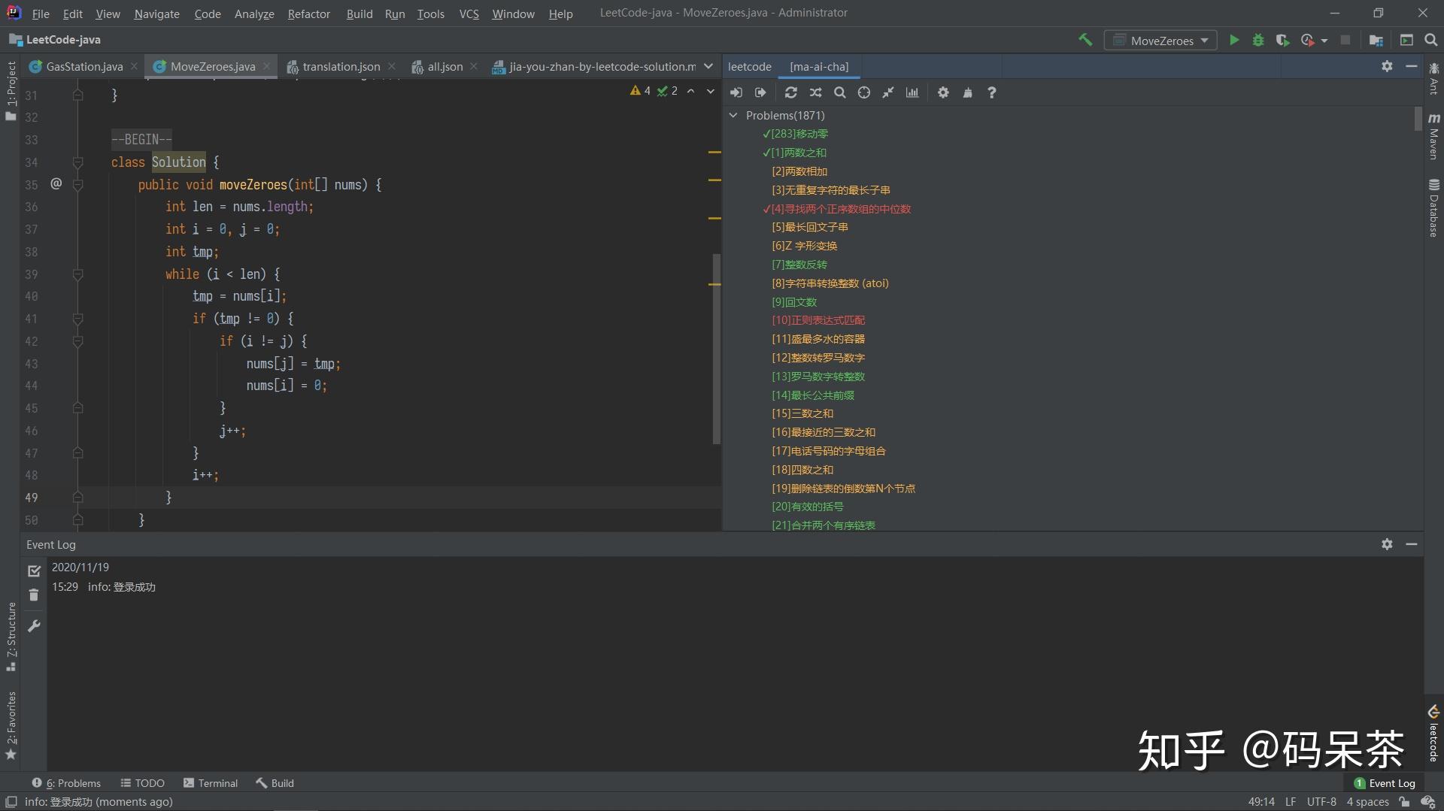
Task: Change line separator via LF status indicator
Action: click(1290, 802)
